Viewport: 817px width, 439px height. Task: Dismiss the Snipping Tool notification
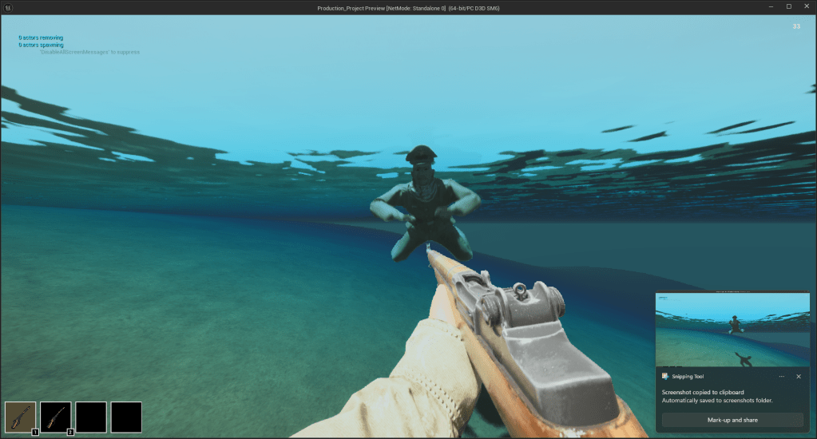coord(799,376)
